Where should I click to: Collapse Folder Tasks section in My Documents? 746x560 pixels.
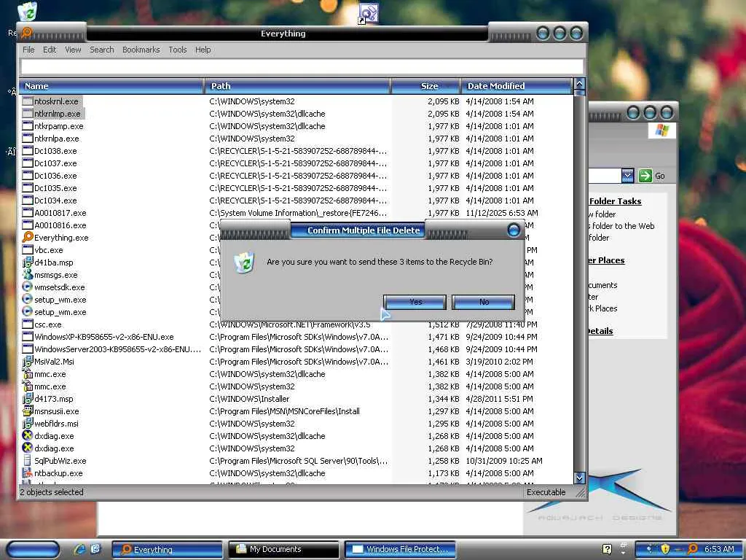(615, 201)
